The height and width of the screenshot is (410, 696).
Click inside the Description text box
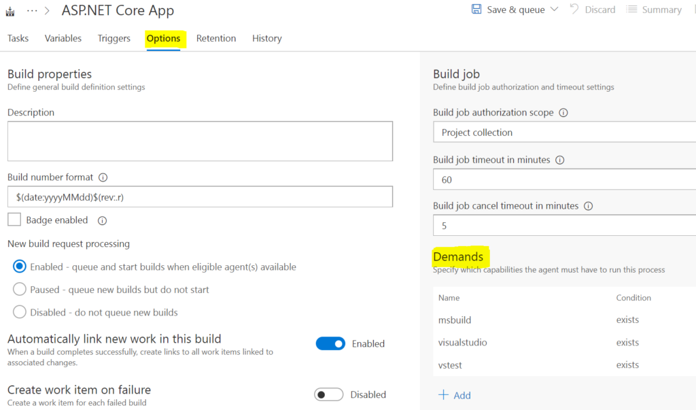[199, 141]
